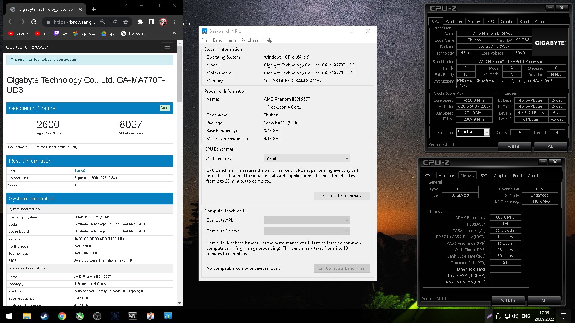This screenshot has width=575, height=323.
Task: Open the thermometer app on taskbar
Action: [x=150, y=316]
